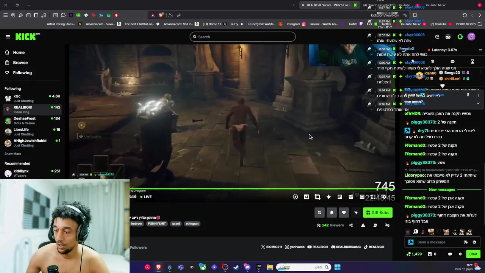
Task: Collapse gift leaderboard with double-line arrow
Action: click(x=442, y=86)
